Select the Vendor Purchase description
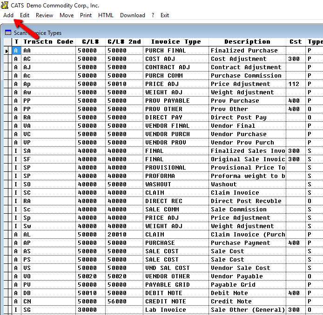The image size is (323, 315). click(x=247, y=134)
